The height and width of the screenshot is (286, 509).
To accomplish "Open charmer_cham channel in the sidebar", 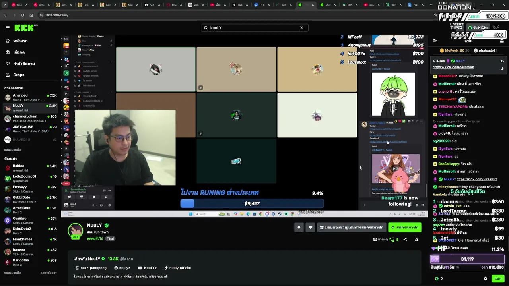I will click(x=30, y=118).
